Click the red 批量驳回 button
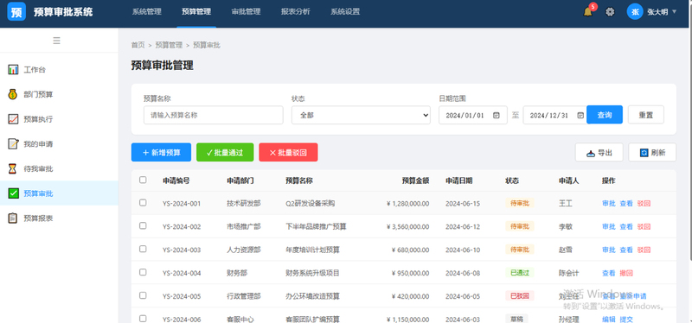 [x=288, y=153]
